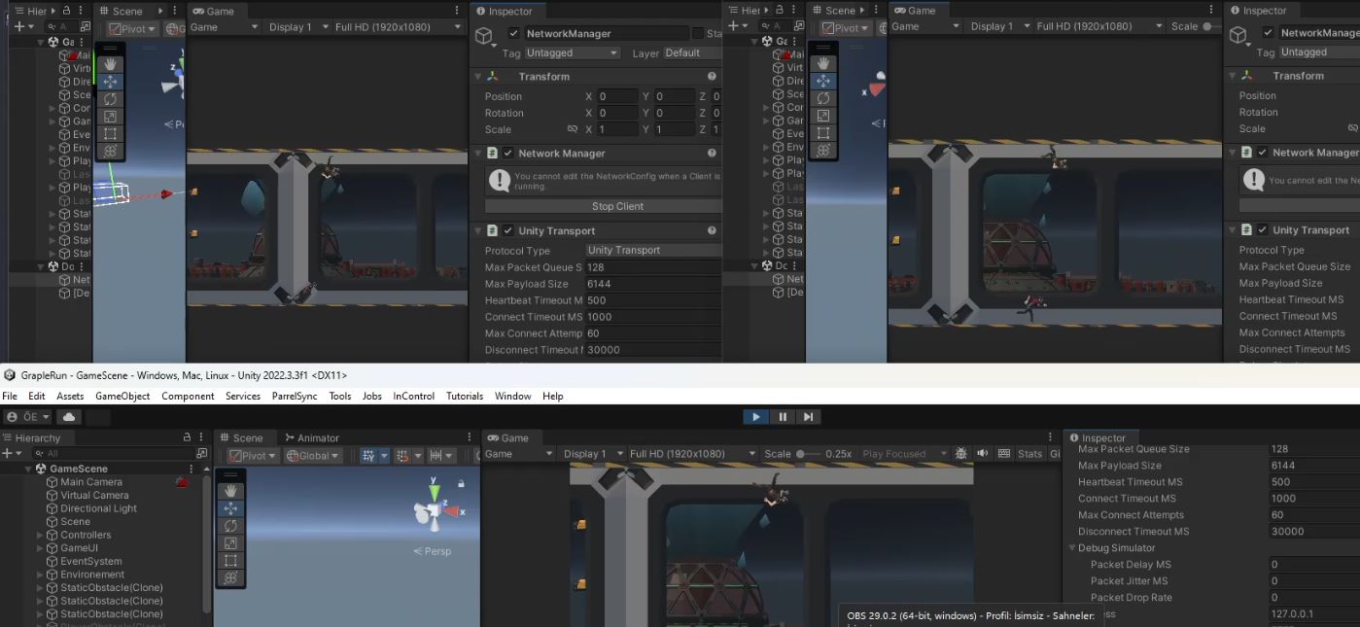Select Directional Light in bottom Hierarchy
This screenshot has height=627, width=1360.
coord(98,508)
